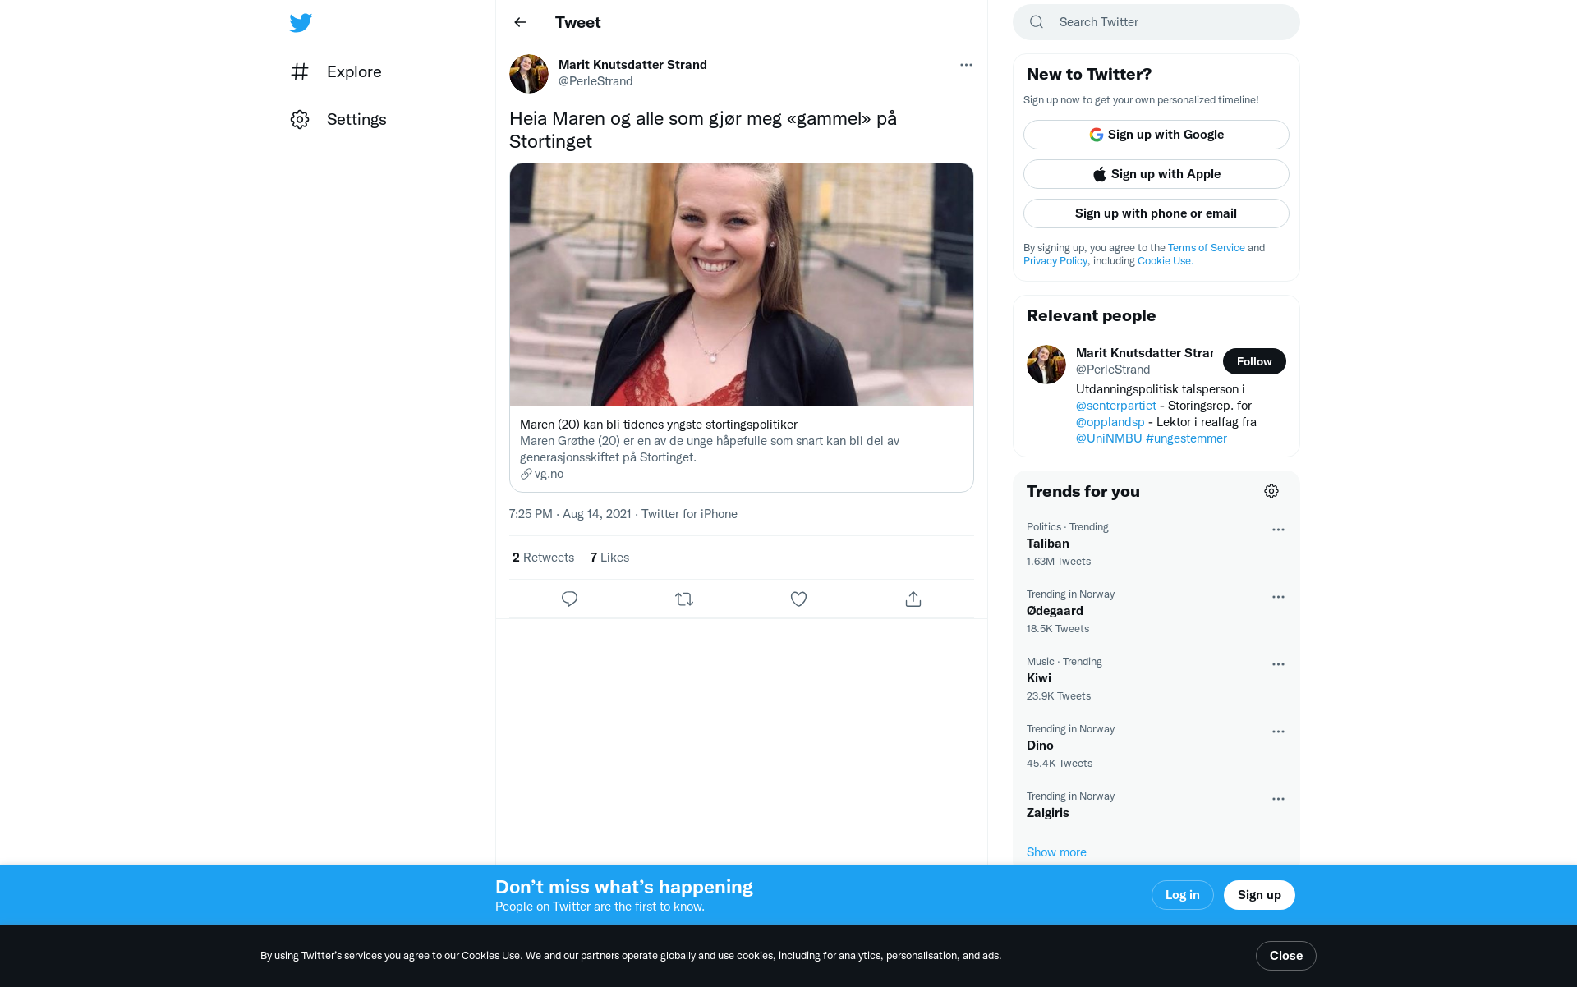Open Privacy Policy link
1577x987 pixels.
(1055, 261)
